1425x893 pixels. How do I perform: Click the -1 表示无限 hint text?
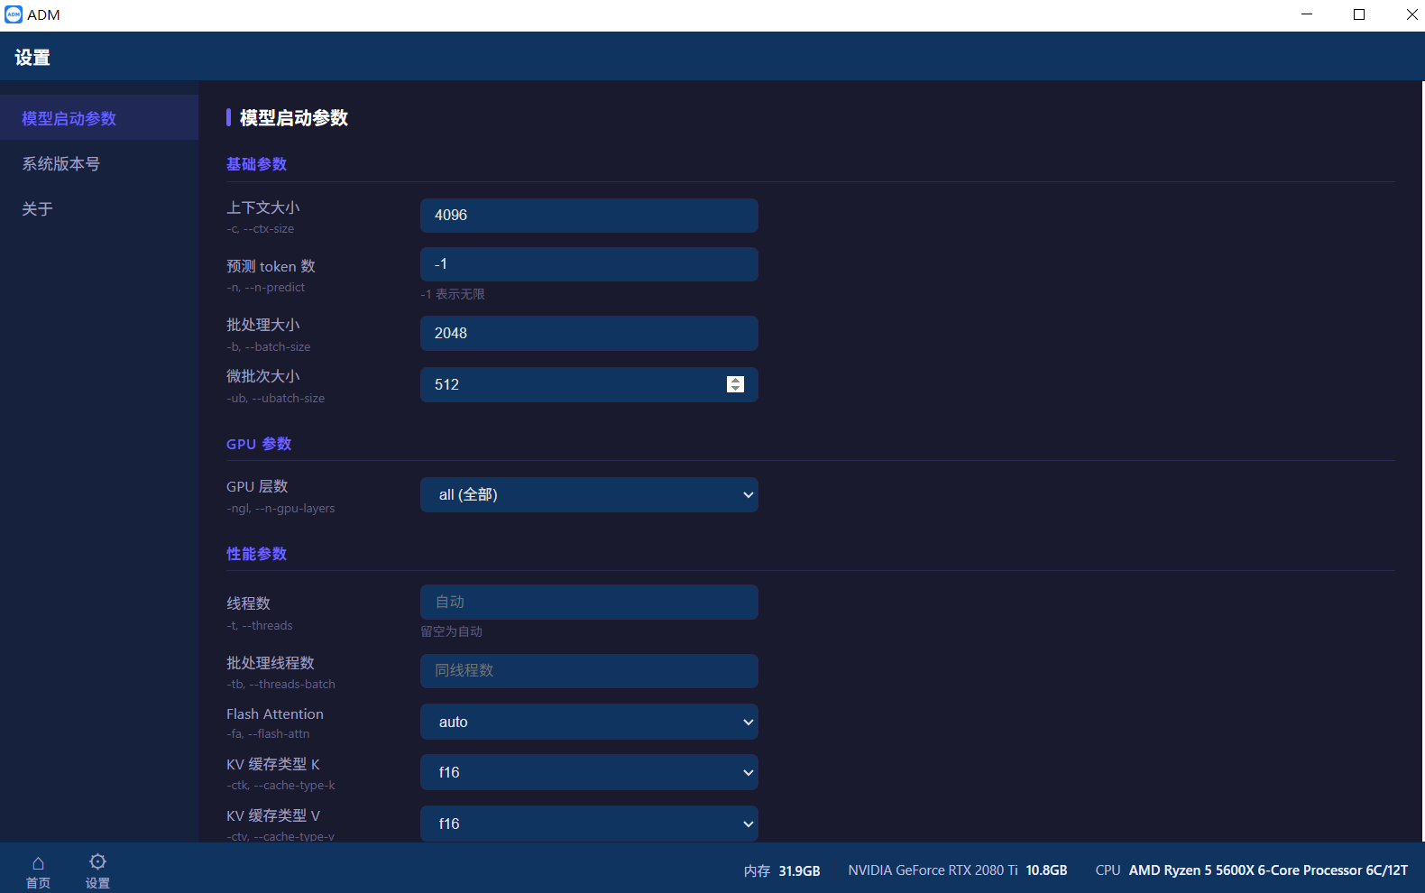[453, 294]
